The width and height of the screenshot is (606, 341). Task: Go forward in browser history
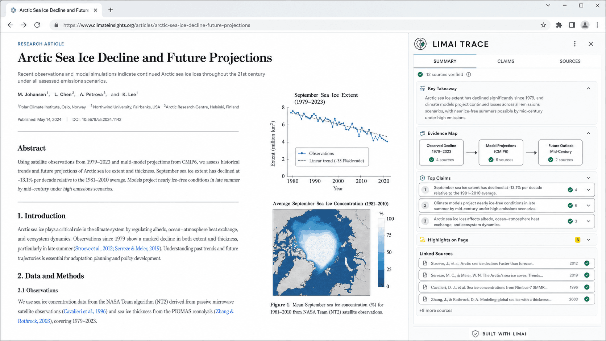[x=24, y=25]
